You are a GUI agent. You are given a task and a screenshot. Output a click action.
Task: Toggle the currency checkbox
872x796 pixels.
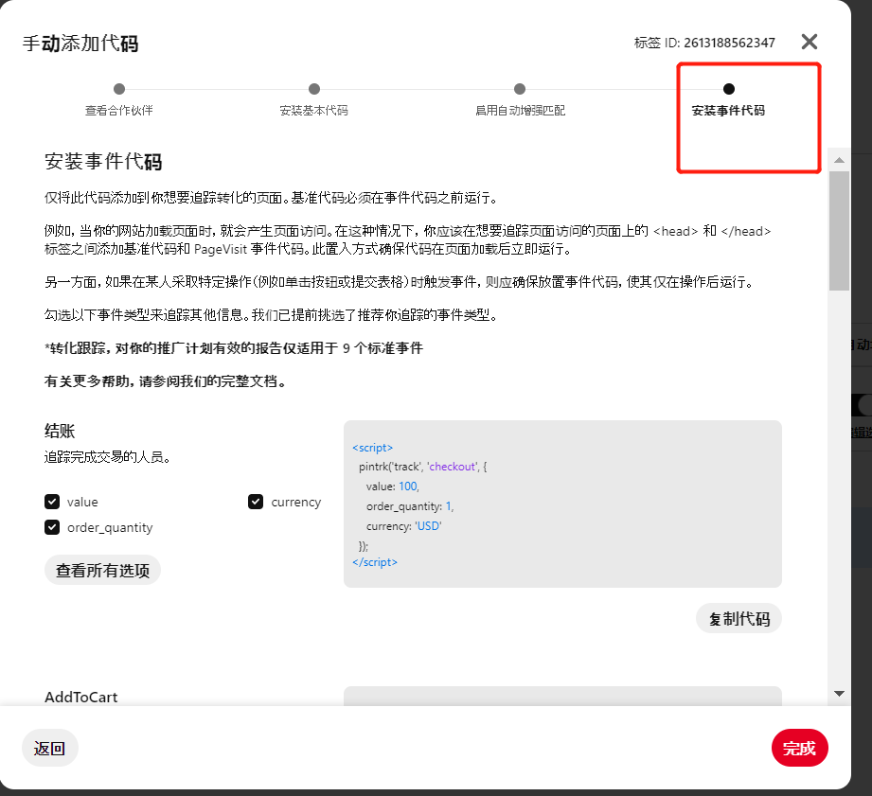[256, 502]
